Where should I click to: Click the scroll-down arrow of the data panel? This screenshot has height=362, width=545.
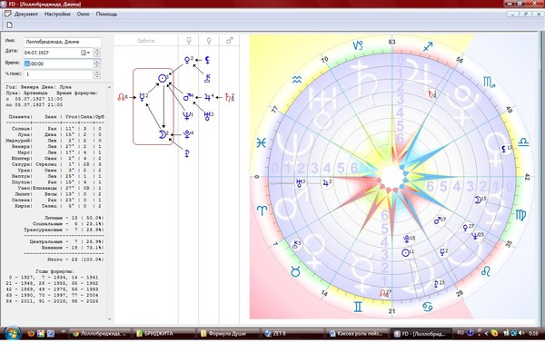[x=110, y=319]
